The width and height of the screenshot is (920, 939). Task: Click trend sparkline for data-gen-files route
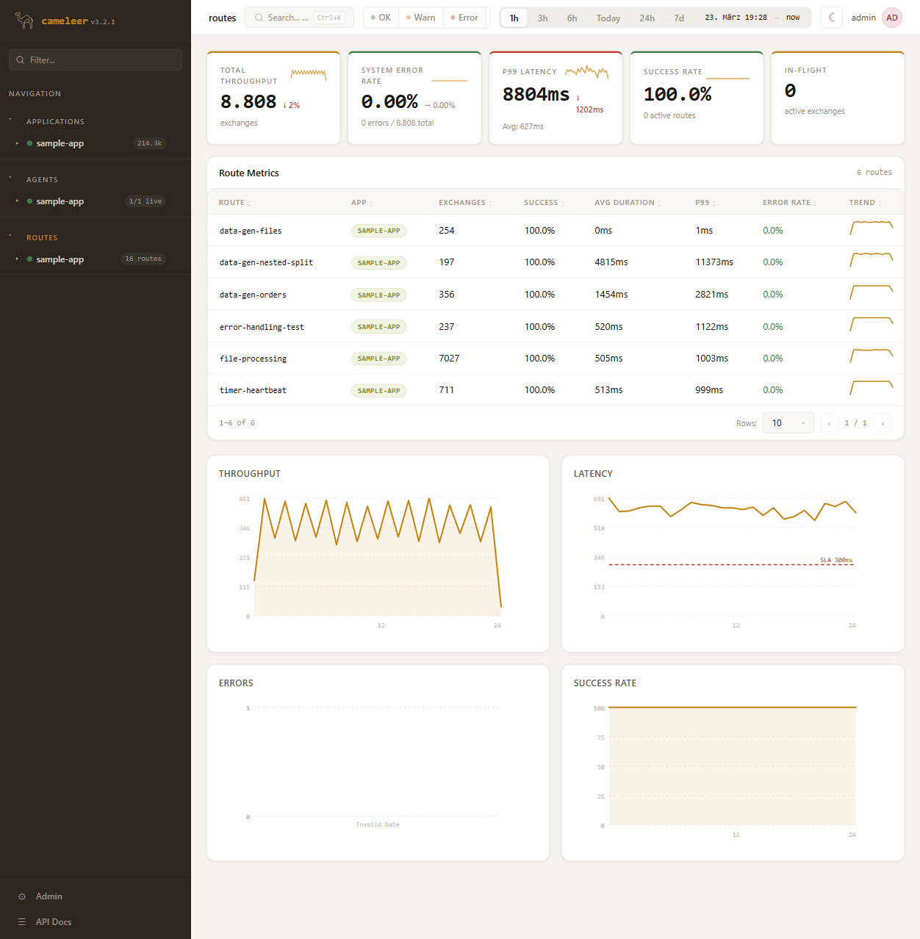coord(871,228)
